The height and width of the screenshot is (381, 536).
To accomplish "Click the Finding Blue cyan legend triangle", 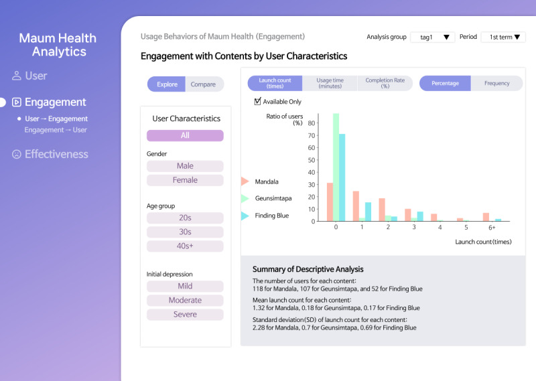I will (245, 216).
